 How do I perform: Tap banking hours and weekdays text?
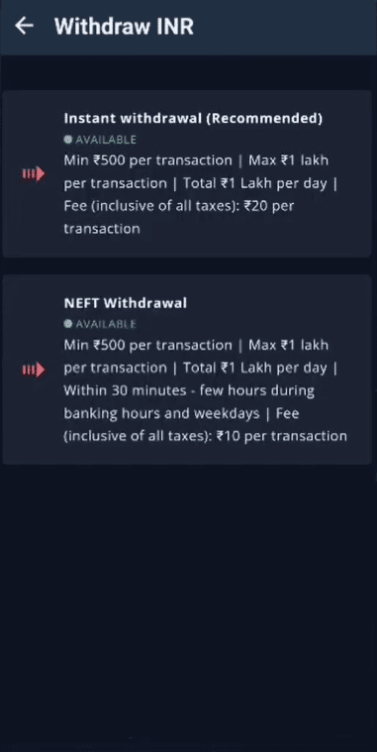click(161, 413)
